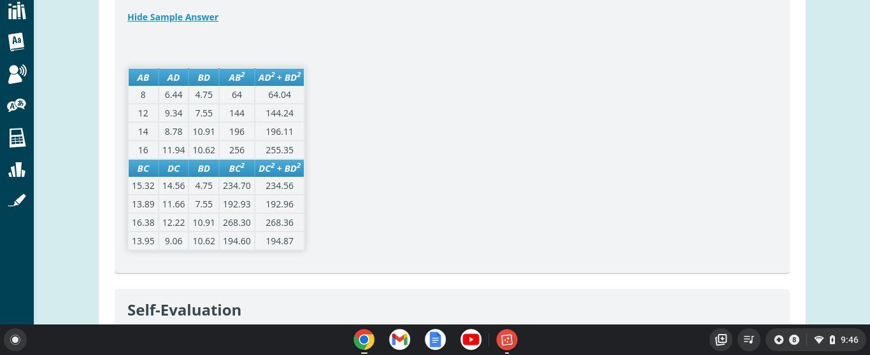Open Google Chrome from the shelf
870x355 pixels.
click(x=364, y=340)
